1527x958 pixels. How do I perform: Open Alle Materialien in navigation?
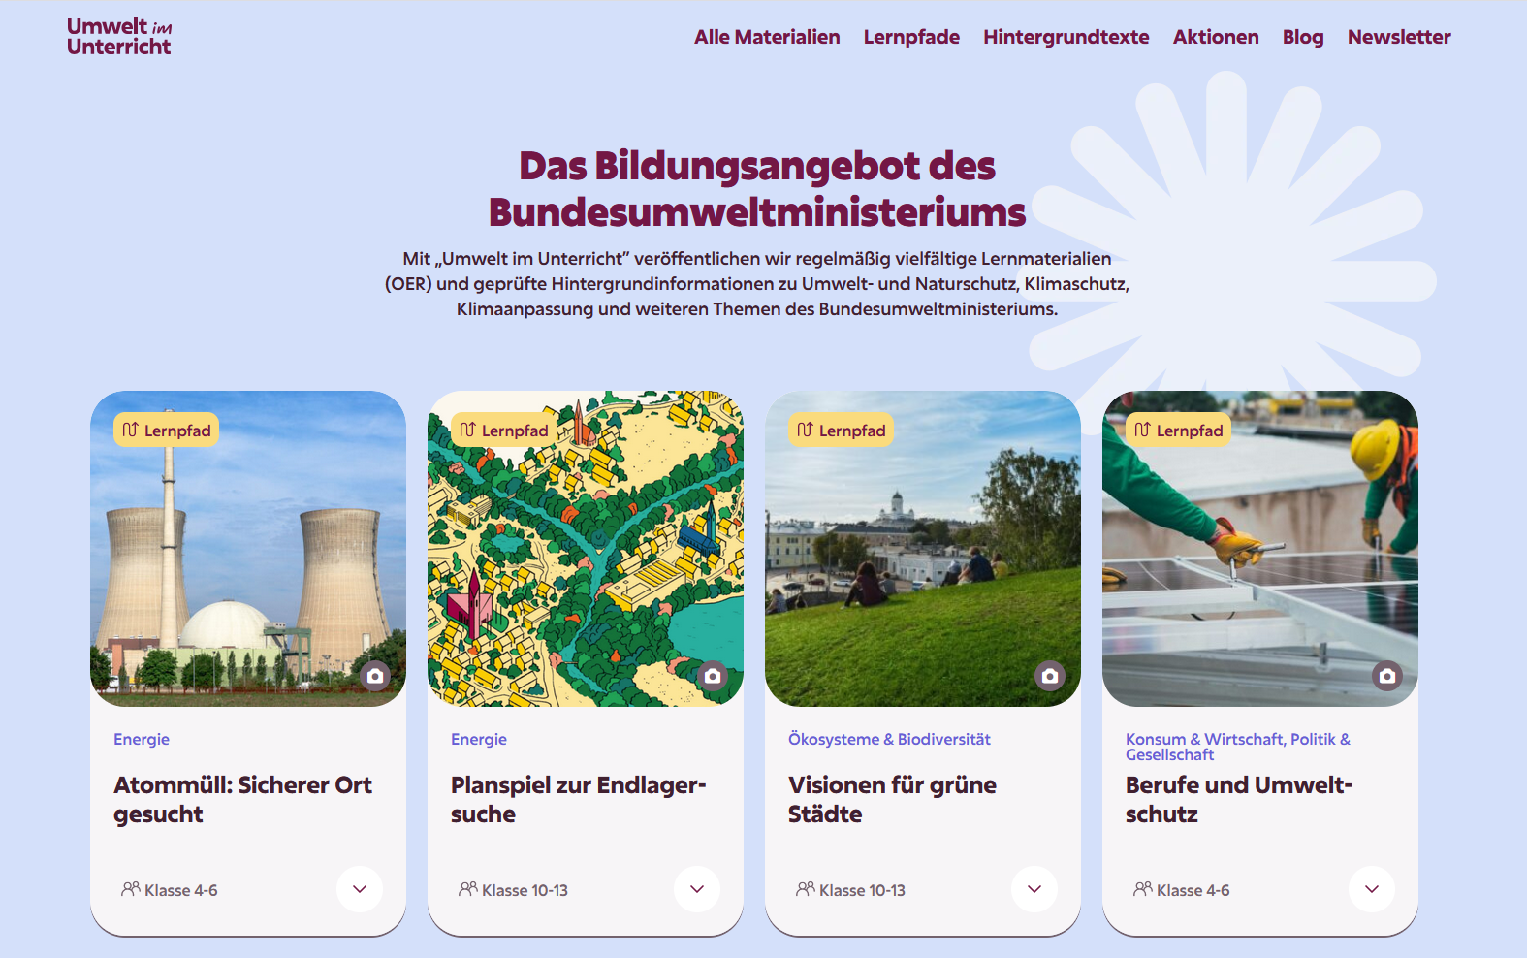click(767, 37)
